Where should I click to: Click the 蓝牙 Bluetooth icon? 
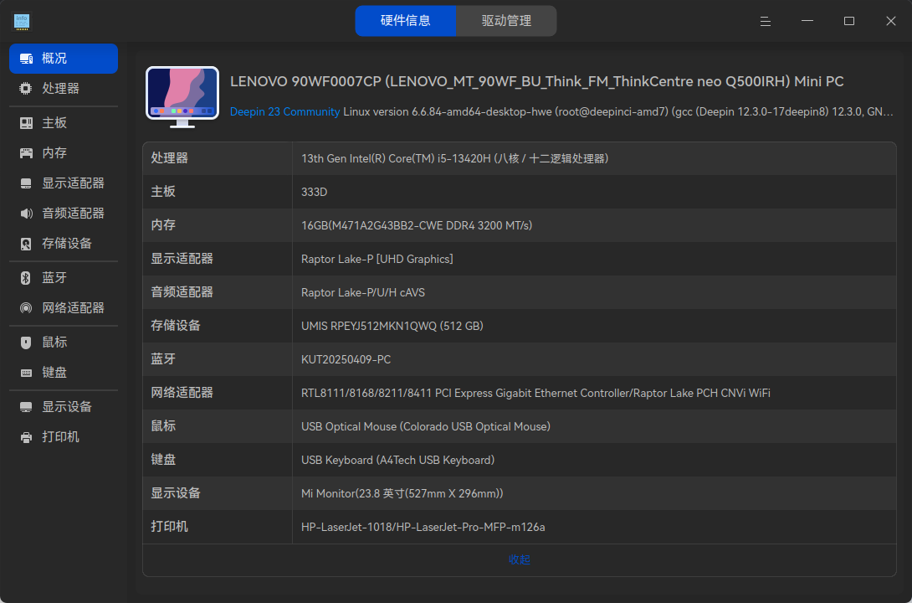click(x=26, y=278)
